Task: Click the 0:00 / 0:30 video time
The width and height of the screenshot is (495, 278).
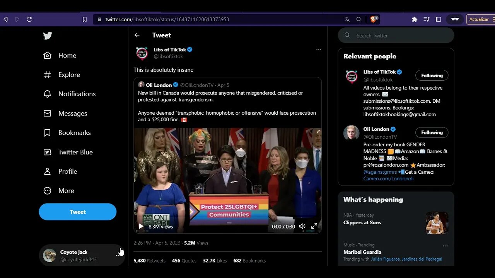Action: [283, 227]
